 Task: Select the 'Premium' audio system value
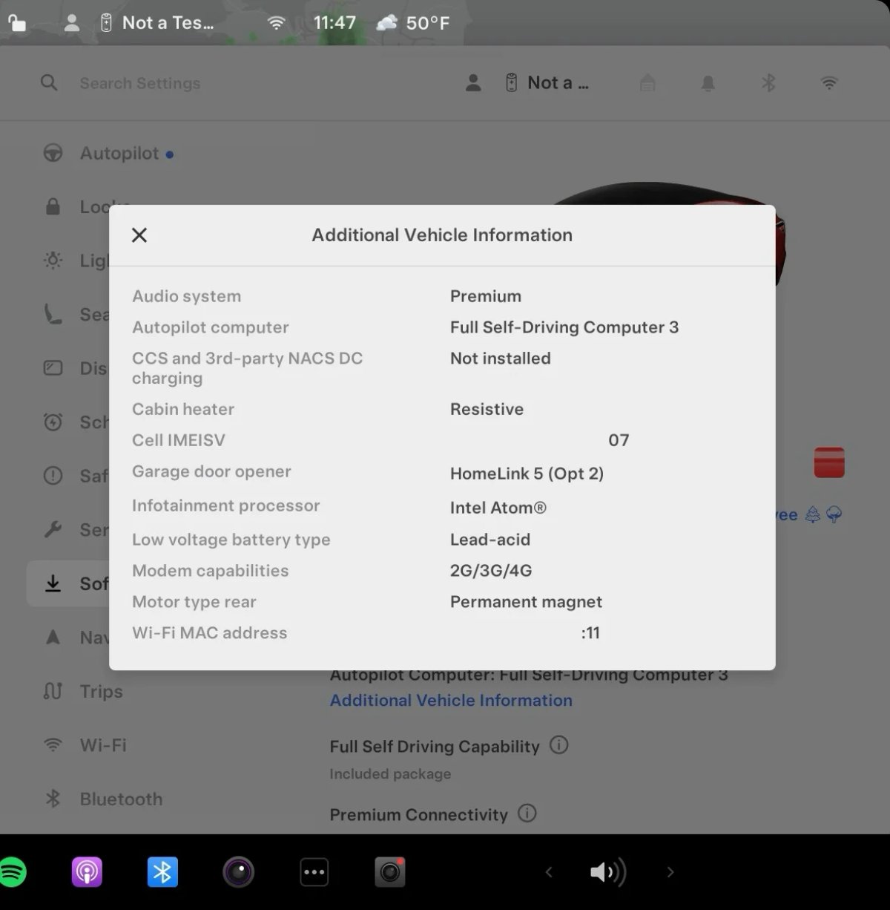(486, 296)
